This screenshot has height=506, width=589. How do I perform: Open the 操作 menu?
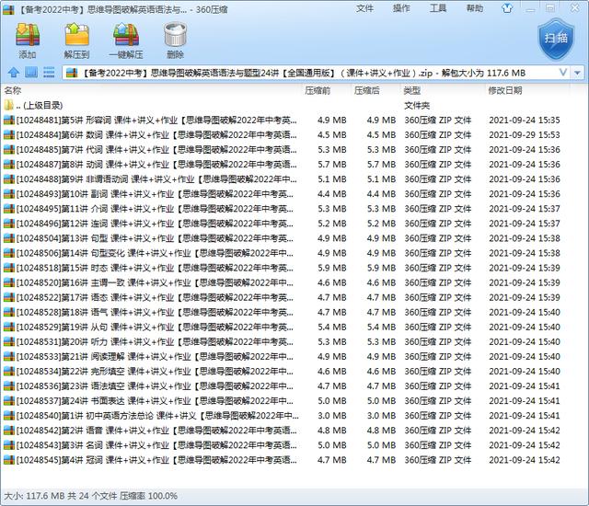click(401, 8)
